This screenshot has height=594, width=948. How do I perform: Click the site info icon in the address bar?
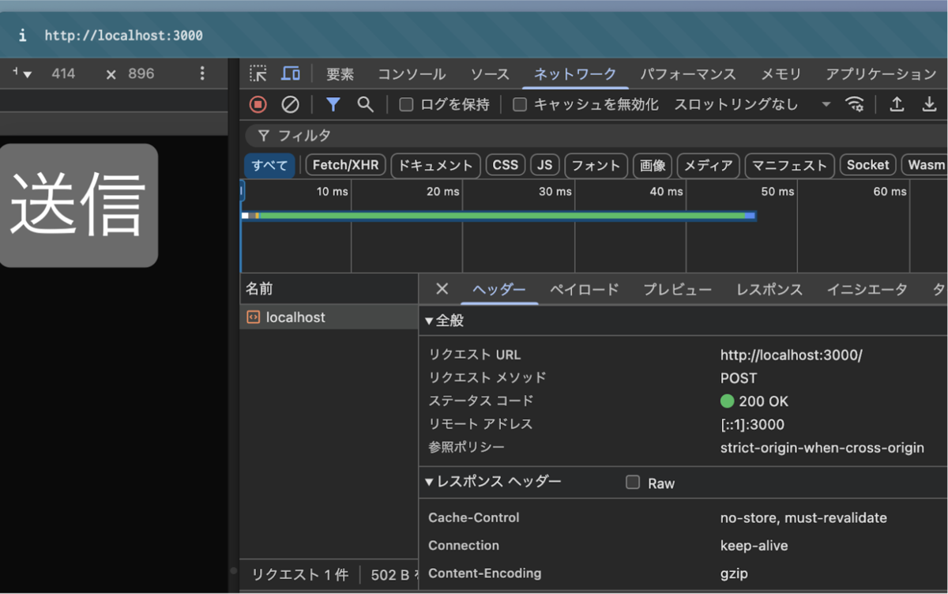tap(22, 36)
